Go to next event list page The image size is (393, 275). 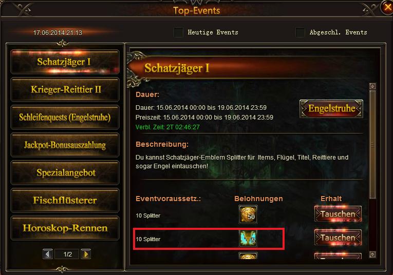point(86,254)
